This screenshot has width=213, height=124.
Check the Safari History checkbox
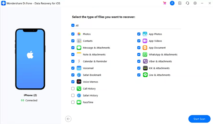tap(73, 95)
